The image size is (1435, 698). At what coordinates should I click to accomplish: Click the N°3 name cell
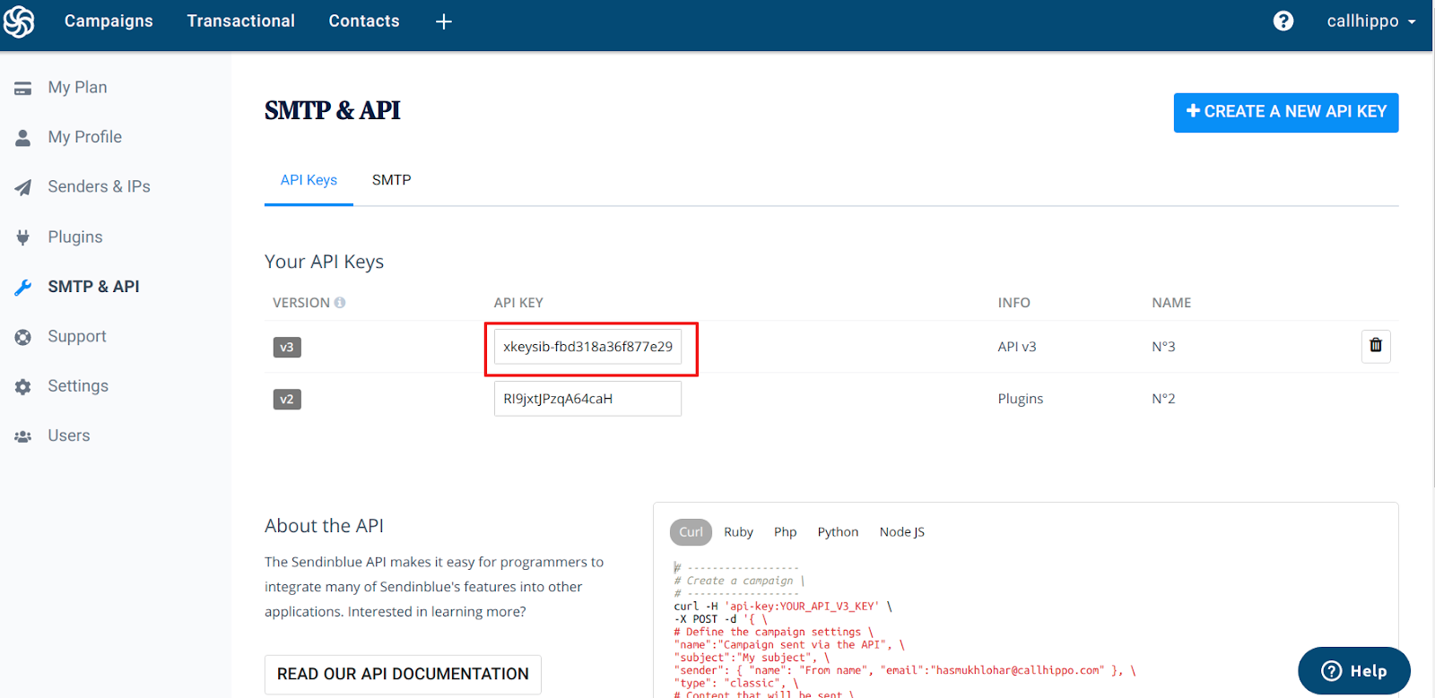click(x=1163, y=347)
